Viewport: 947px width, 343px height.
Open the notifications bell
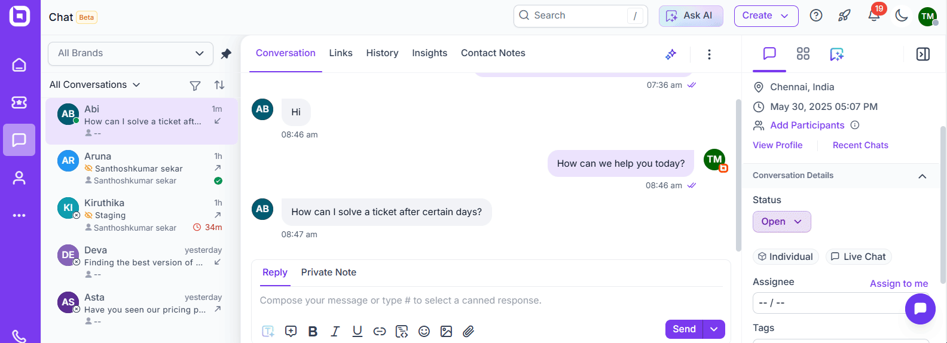[874, 16]
